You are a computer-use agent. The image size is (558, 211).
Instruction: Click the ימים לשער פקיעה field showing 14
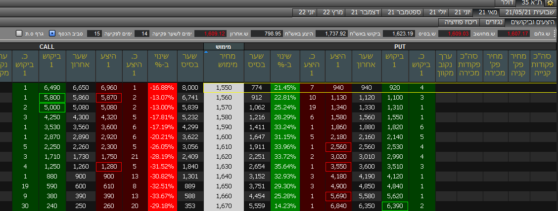pos(142,34)
